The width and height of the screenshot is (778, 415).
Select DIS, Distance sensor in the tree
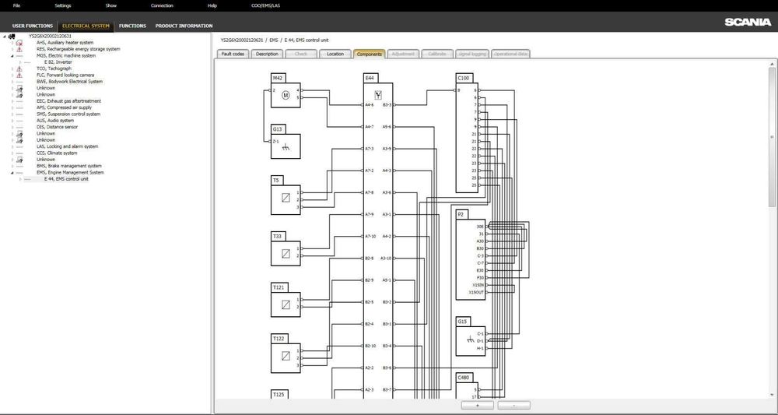tap(57, 127)
